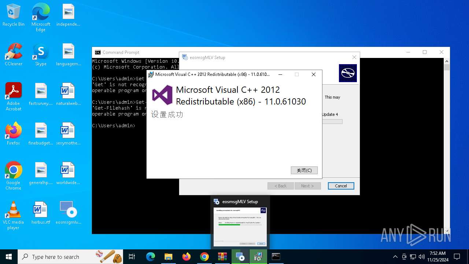This screenshot has height=264, width=469.
Task: Select the fastsurvey image file icon
Action: coord(41,94)
